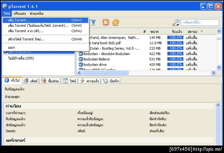Click the 'สถานะ' column sort arrow
The image size is (224, 153).
click(202, 31)
